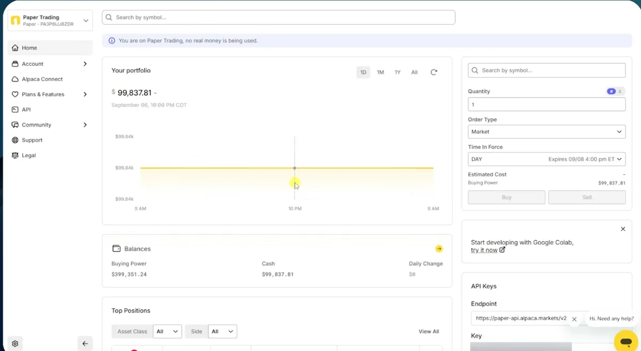
Task: Click the Sell button
Action: (x=587, y=197)
